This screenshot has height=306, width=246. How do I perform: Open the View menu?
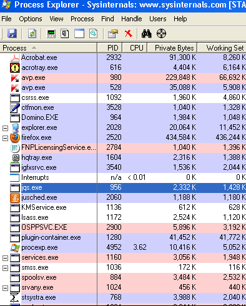tap(56, 19)
